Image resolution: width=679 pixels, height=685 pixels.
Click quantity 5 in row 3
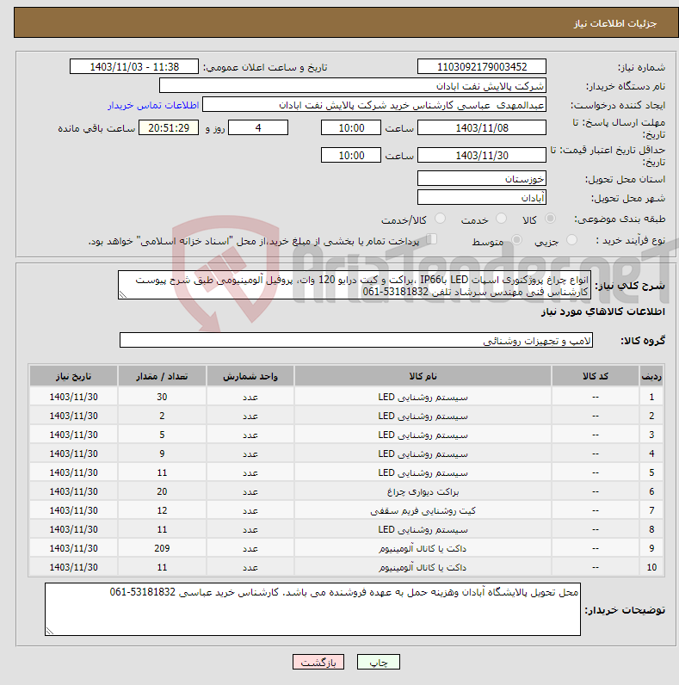162,435
